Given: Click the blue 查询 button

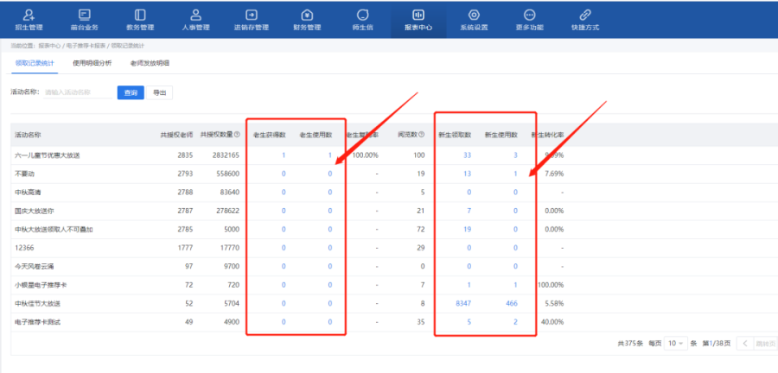Looking at the screenshot, I should pyautogui.click(x=131, y=92).
